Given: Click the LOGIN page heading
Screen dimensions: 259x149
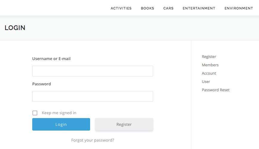Looking at the screenshot, I should tap(15, 28).
